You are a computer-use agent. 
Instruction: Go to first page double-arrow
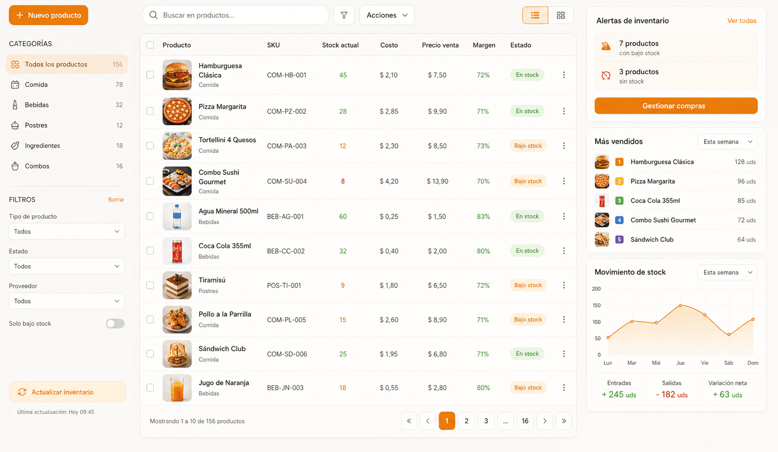pyautogui.click(x=409, y=421)
